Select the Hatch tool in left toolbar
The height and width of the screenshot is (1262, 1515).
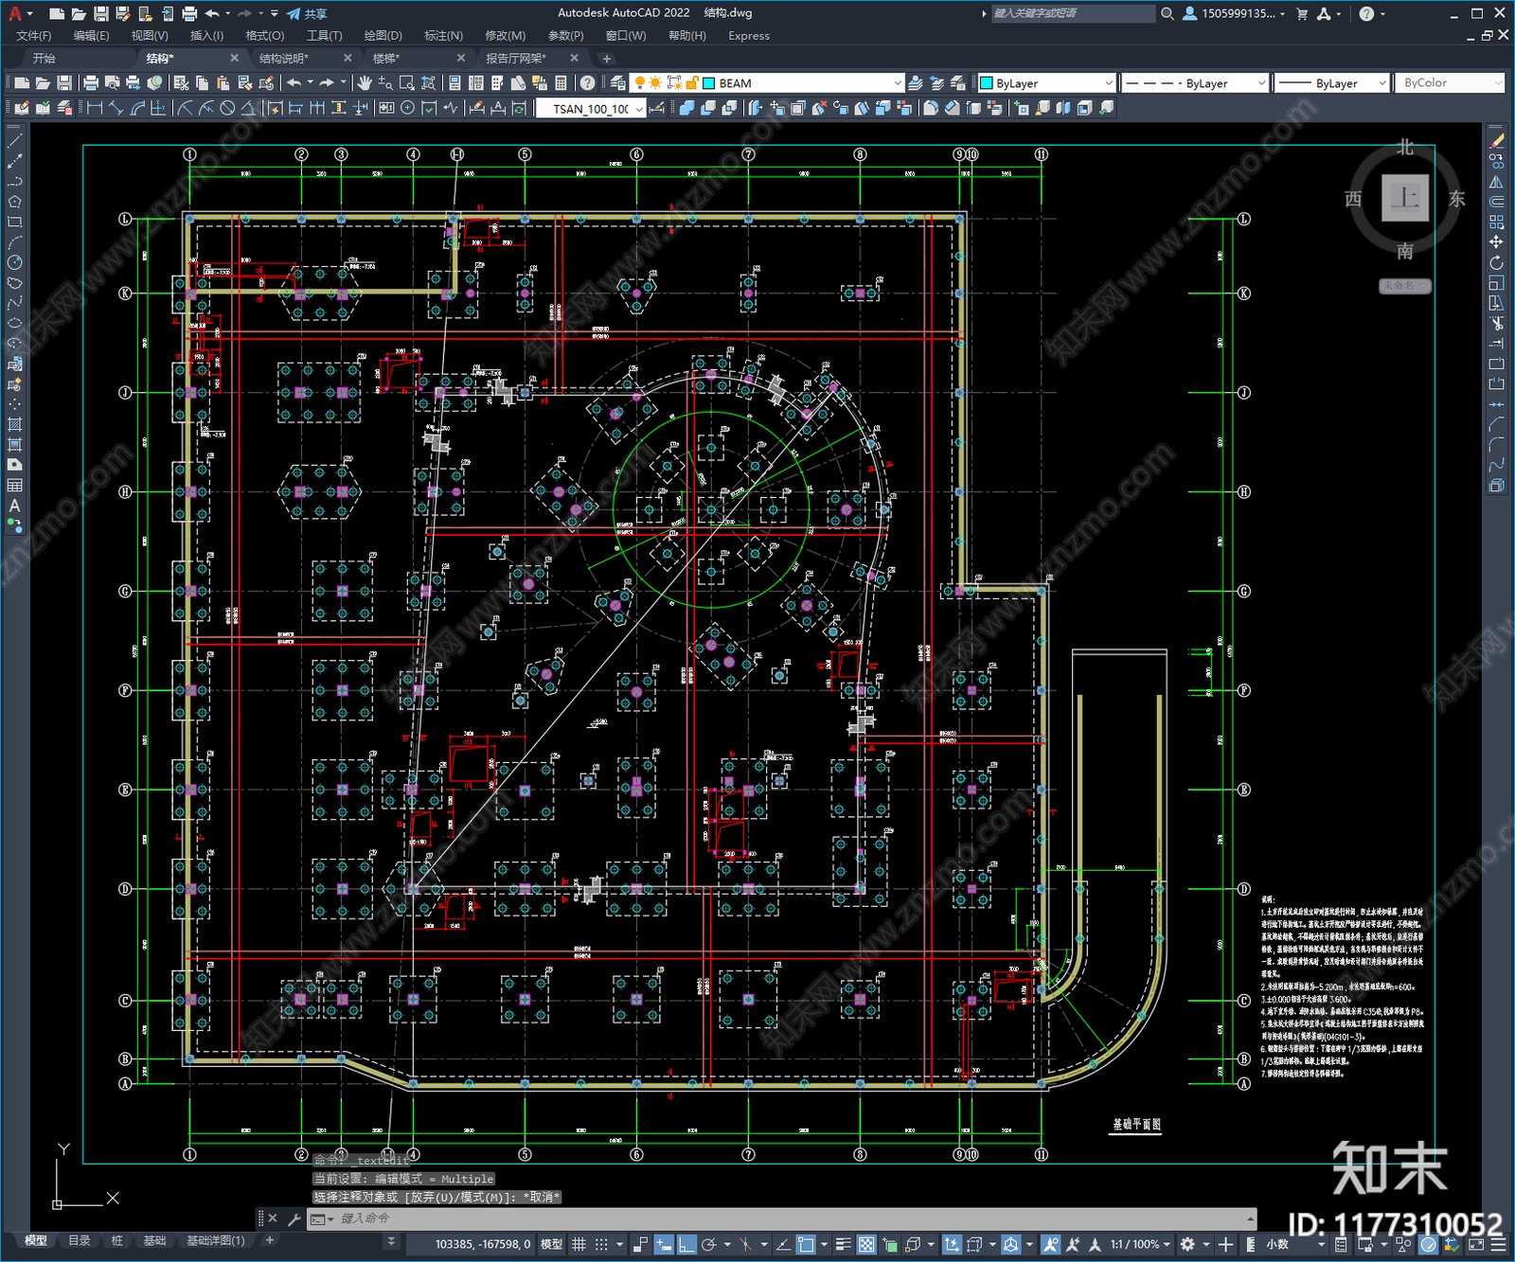[x=14, y=424]
